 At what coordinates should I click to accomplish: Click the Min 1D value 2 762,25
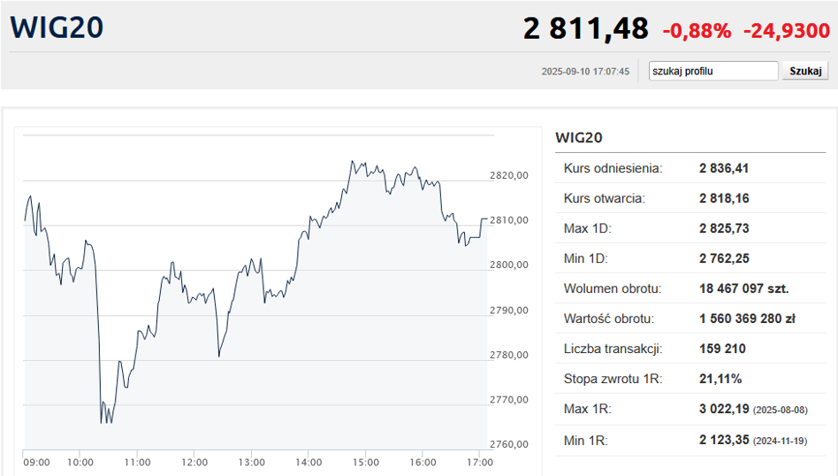coord(724,258)
